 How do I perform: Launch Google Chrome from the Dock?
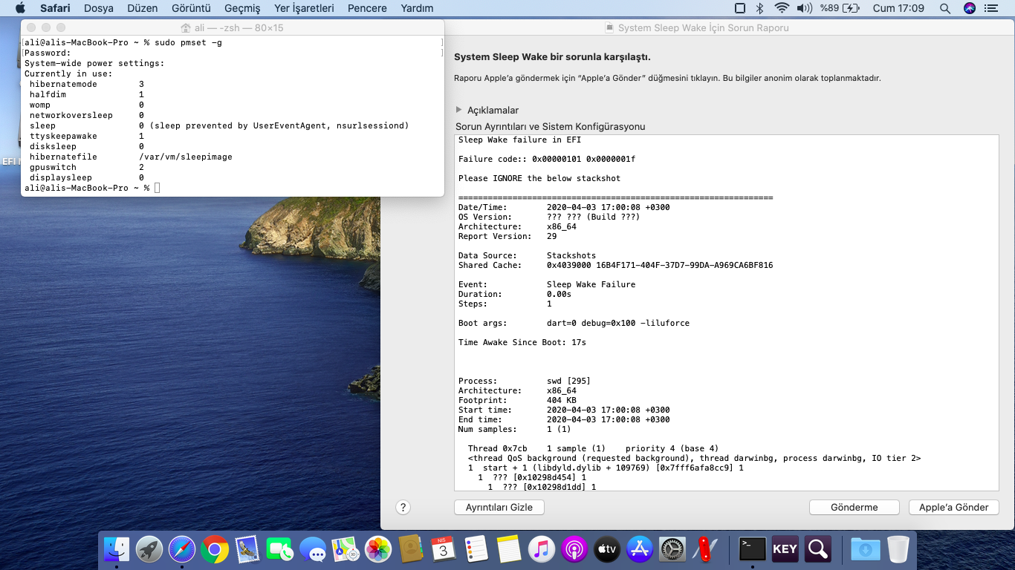(215, 549)
